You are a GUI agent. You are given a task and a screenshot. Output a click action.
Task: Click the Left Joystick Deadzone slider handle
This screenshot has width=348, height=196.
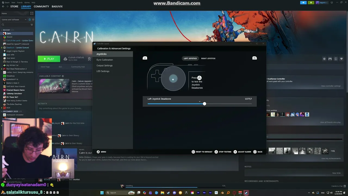(x=204, y=104)
